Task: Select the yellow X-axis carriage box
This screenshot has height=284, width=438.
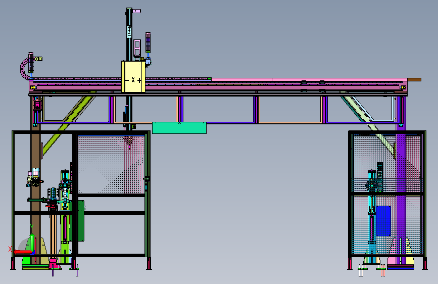Action: pyautogui.click(x=133, y=77)
